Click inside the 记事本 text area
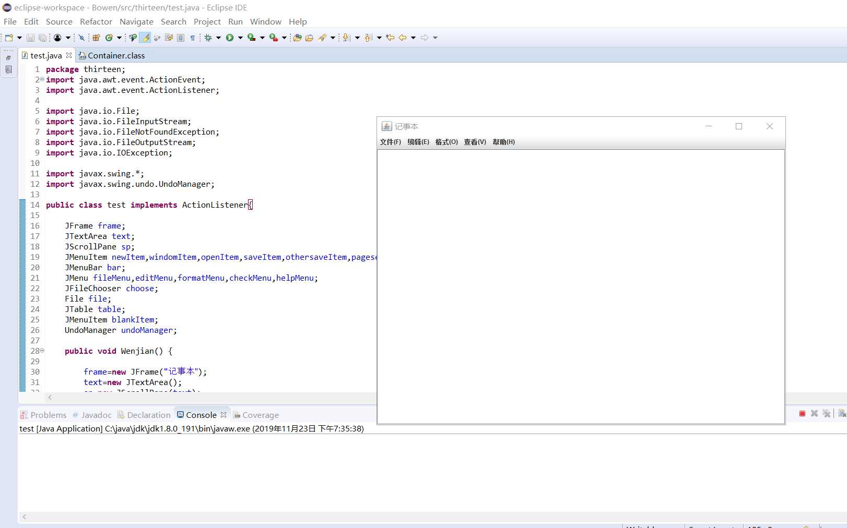Image resolution: width=847 pixels, height=528 pixels. [581, 286]
